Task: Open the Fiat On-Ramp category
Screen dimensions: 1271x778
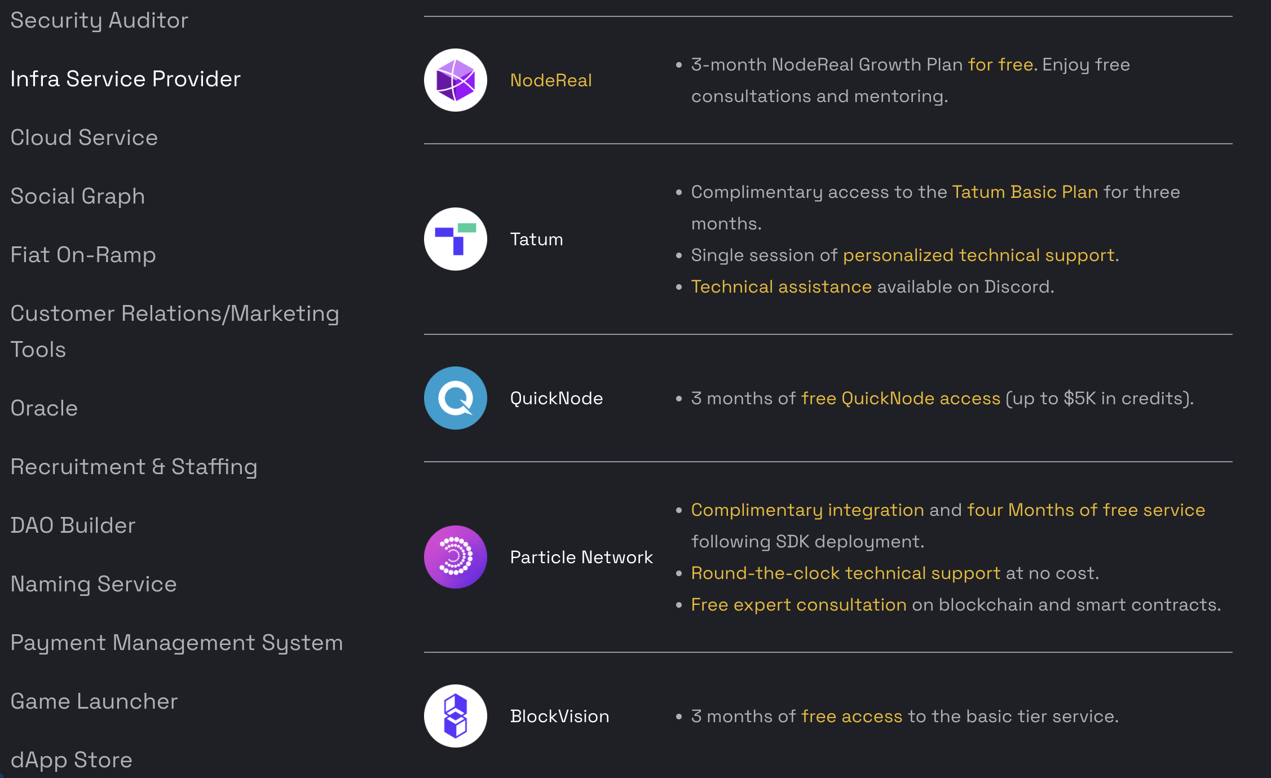Action: pos(83,255)
